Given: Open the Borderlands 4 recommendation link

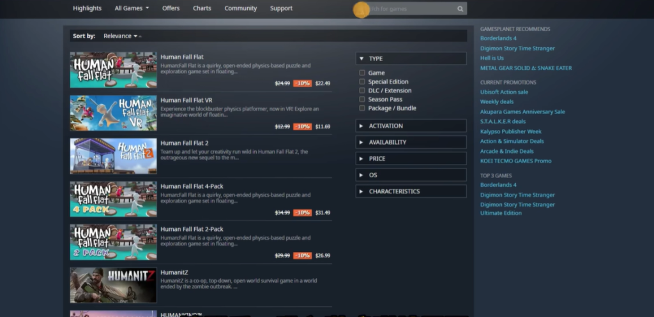Looking at the screenshot, I should [x=498, y=38].
